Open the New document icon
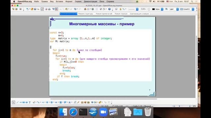The image size is (211, 118). pyautogui.click(x=27, y=9)
